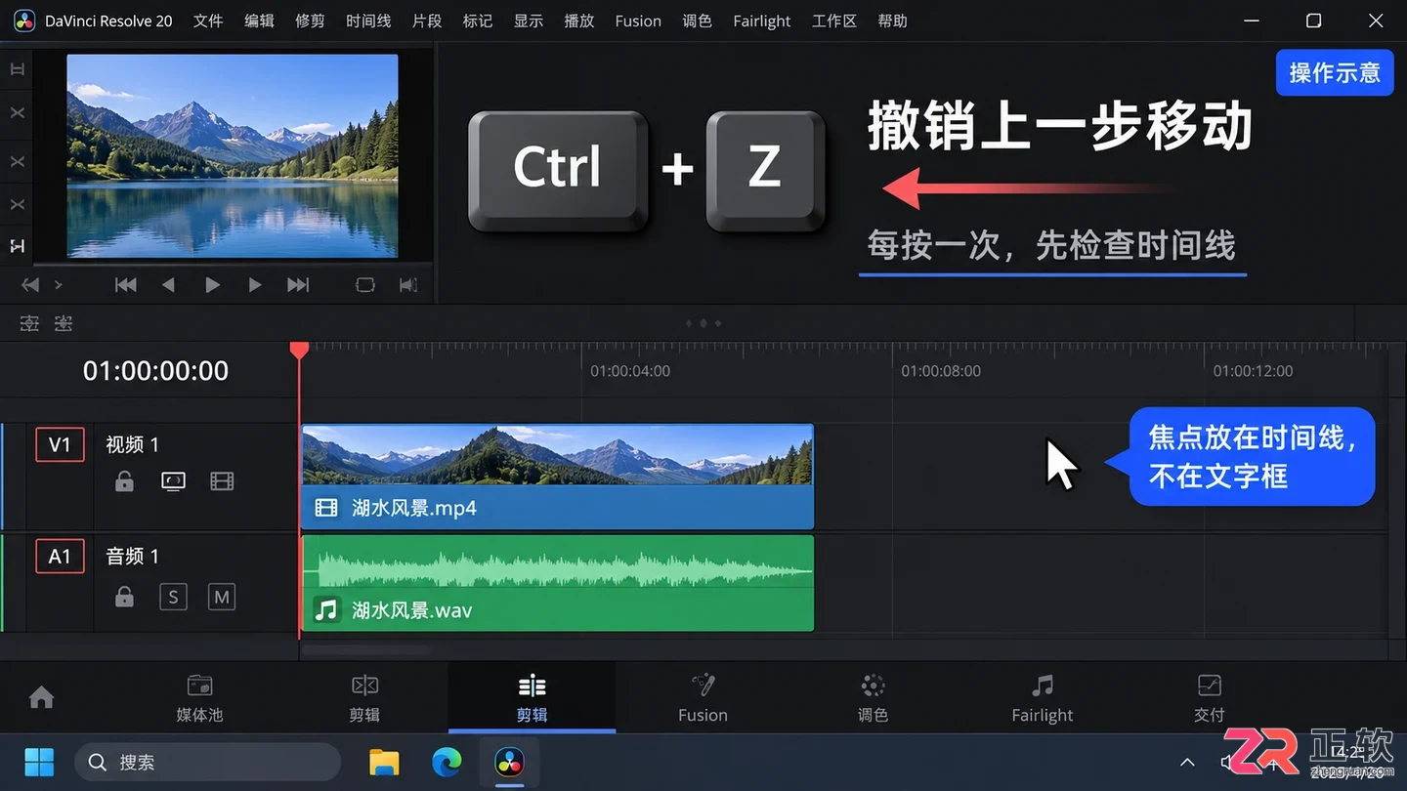
Task: Select the A1 destination control
Action: point(60,557)
